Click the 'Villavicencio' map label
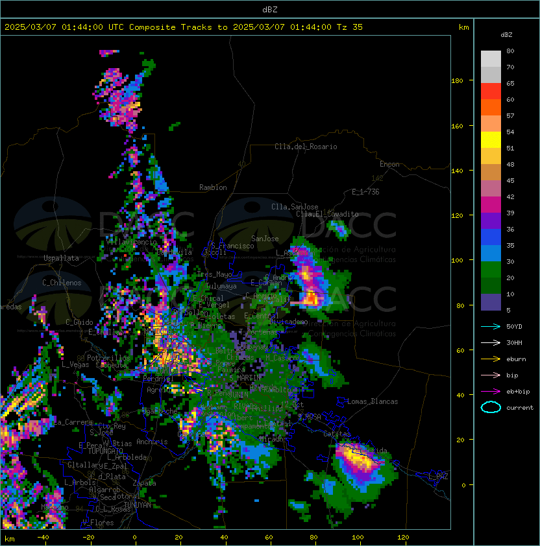Viewport: 540px width, 546px height. tap(131, 242)
